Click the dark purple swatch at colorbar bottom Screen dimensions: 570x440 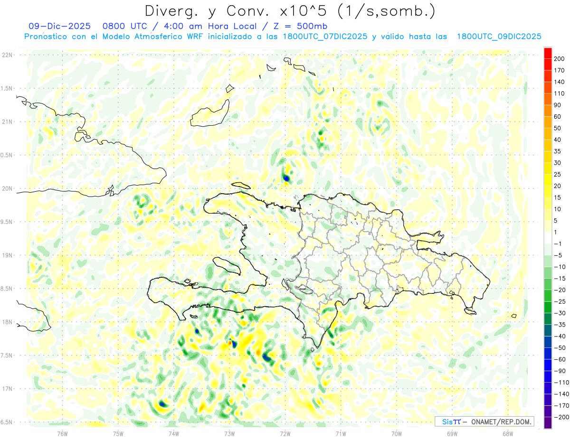[548, 422]
